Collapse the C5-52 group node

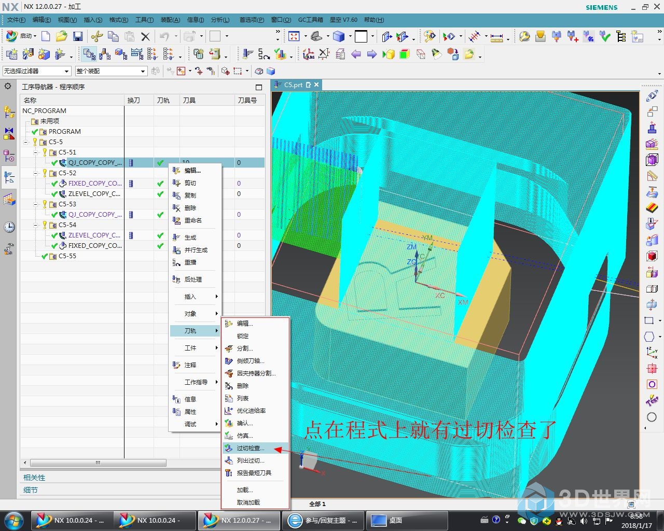[x=36, y=173]
